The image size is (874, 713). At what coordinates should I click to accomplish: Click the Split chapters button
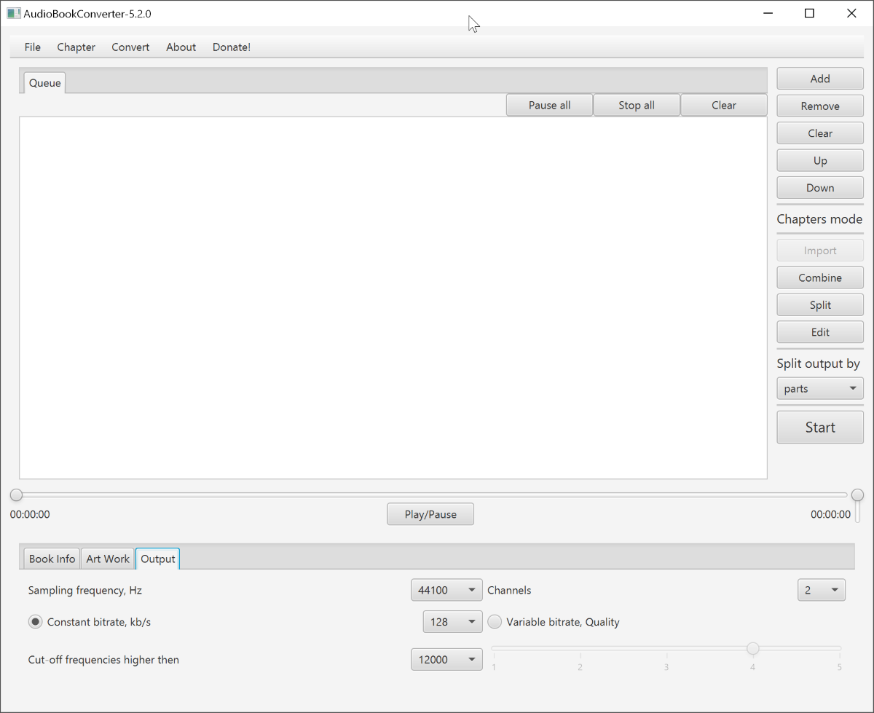tap(820, 305)
